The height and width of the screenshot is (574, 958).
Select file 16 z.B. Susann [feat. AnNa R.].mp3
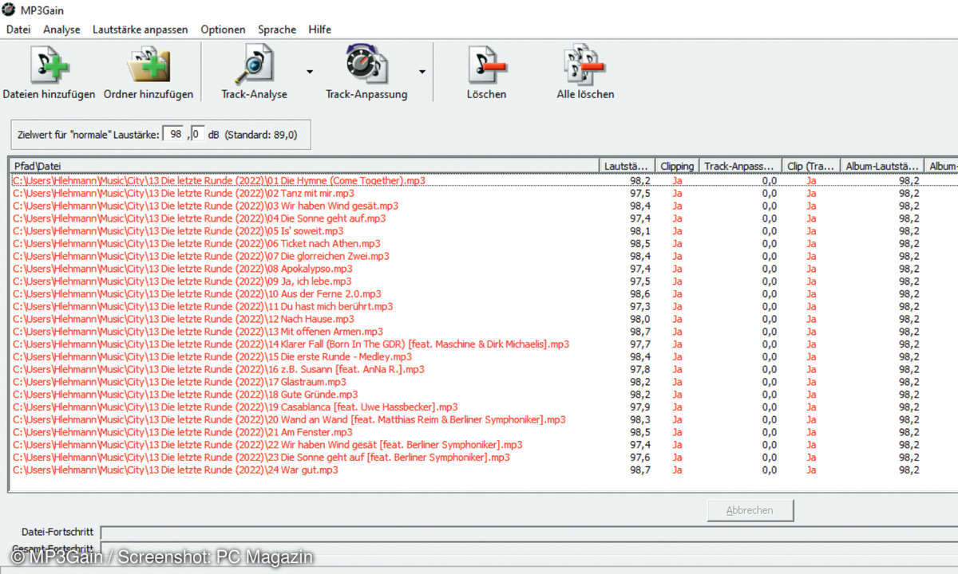[219, 369]
